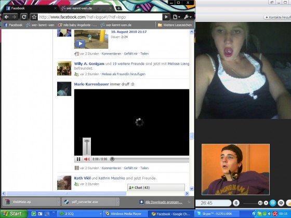Bookmark this page with the star icon

pos(34,17)
